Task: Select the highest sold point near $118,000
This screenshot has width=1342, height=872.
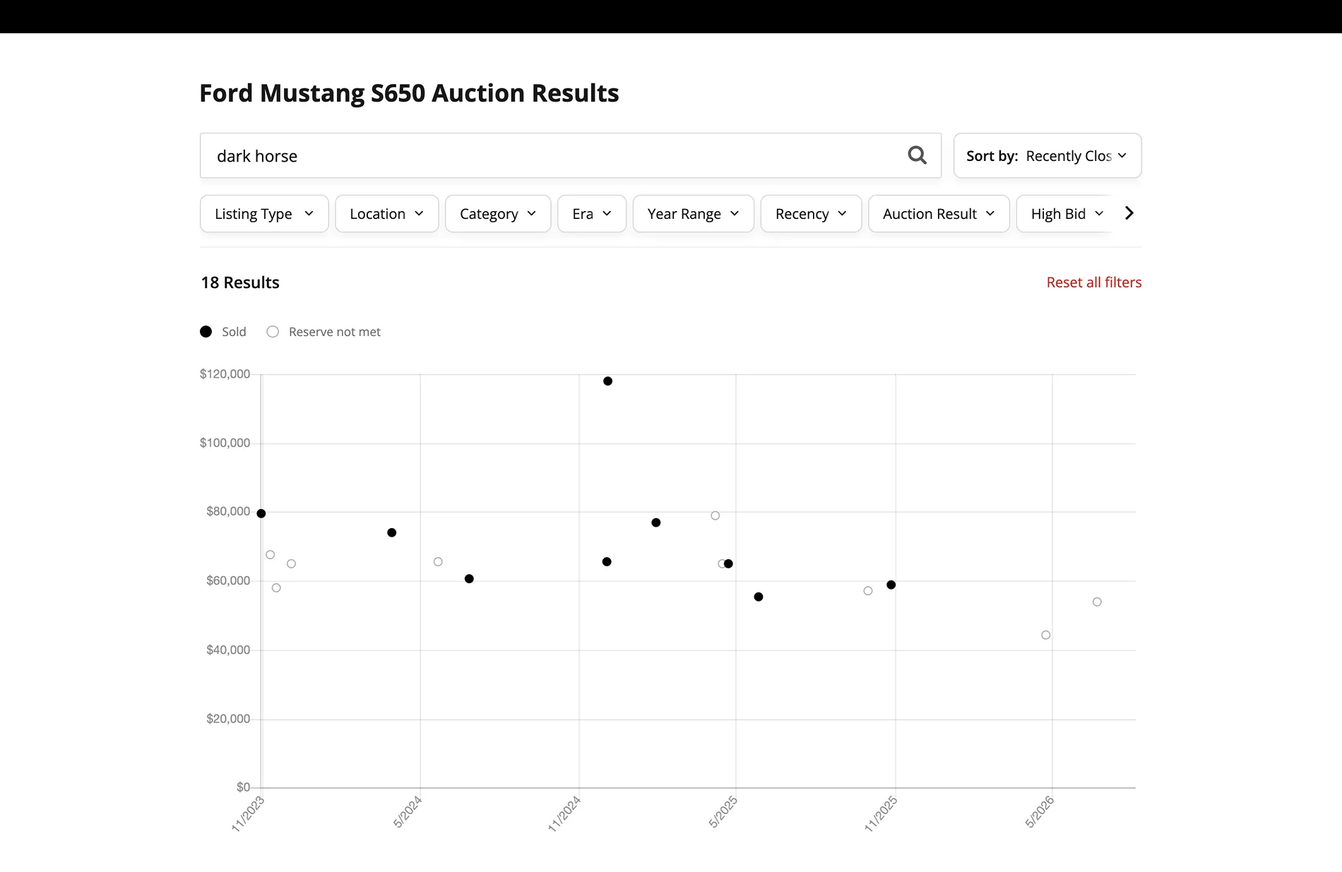Action: [x=607, y=381]
